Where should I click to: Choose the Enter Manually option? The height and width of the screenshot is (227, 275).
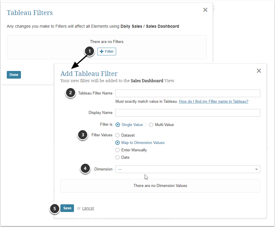118,150
